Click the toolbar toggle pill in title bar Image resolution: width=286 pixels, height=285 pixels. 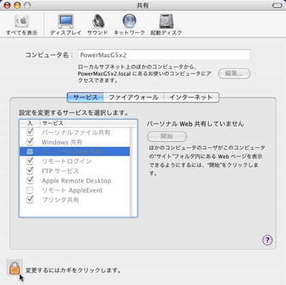[x=277, y=5]
